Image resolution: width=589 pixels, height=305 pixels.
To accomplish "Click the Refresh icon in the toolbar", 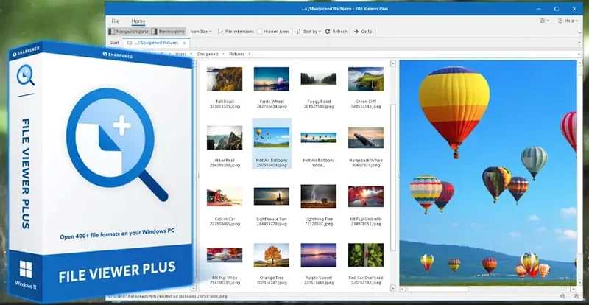I will click(x=328, y=32).
